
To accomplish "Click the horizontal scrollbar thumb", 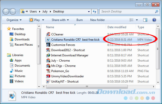I will click(87, 87).
